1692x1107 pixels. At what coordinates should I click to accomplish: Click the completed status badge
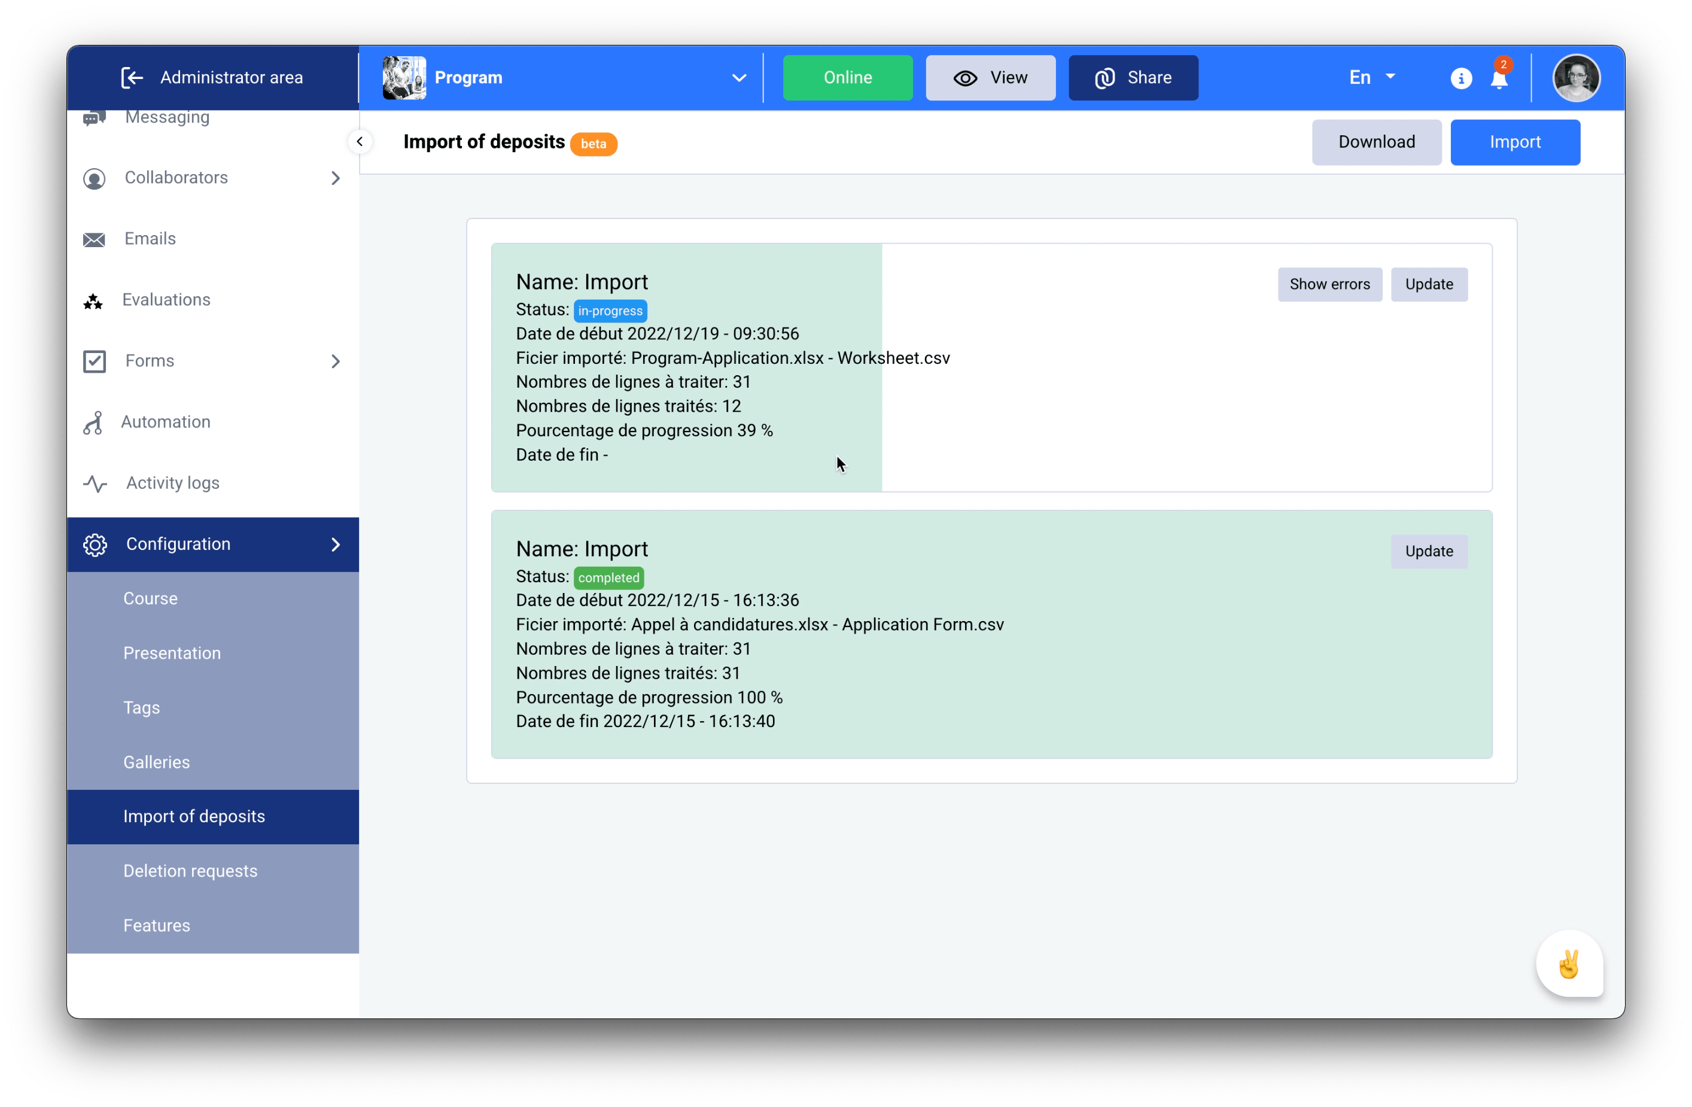click(608, 577)
